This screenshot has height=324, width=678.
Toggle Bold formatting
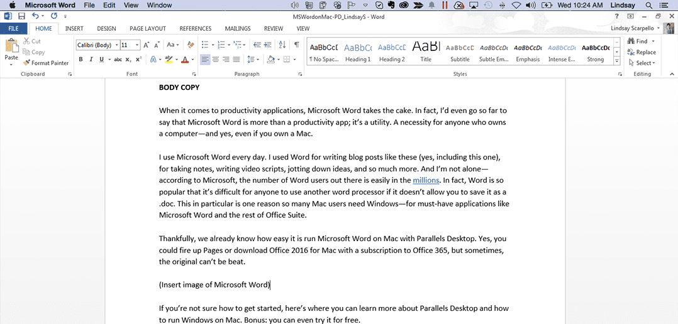point(81,60)
